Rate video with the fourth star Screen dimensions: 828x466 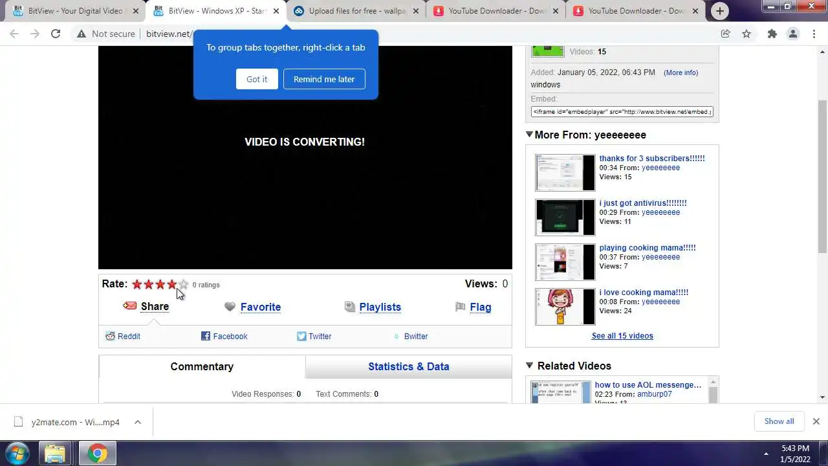[172, 284]
